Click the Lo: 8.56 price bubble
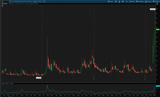This screenshot has width=160, height=97. pos(39,78)
